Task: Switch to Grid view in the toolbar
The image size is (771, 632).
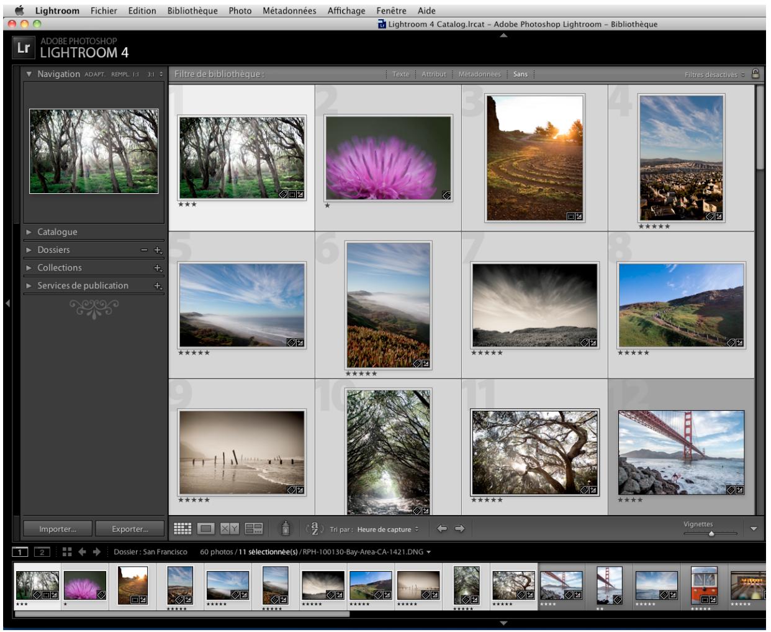Action: click(x=182, y=529)
